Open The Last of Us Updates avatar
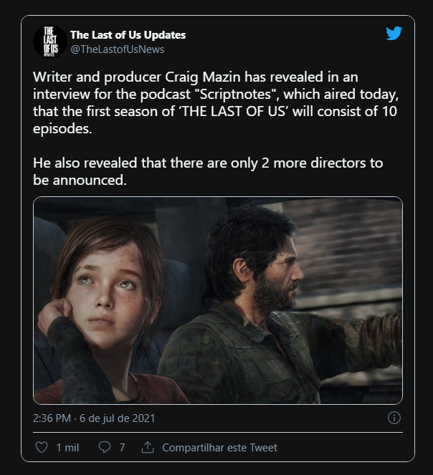The height and width of the screenshot is (475, 433). pyautogui.click(x=49, y=42)
